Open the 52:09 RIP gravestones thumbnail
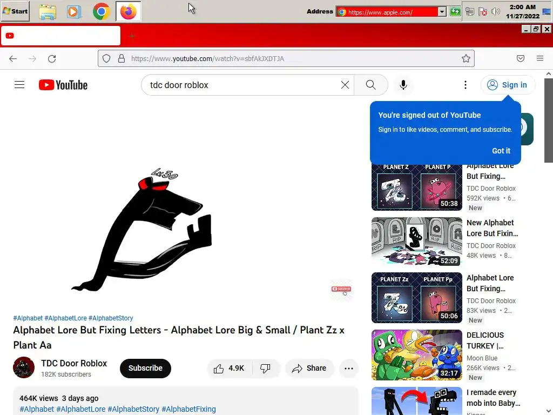 pos(416,242)
